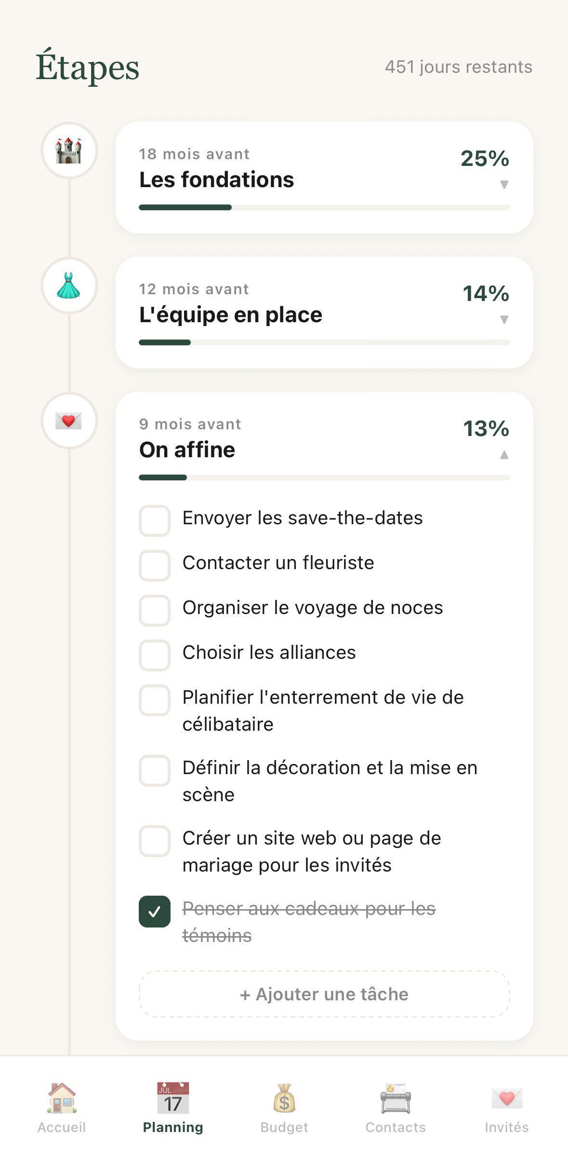Click the castle milestone icon

[69, 150]
